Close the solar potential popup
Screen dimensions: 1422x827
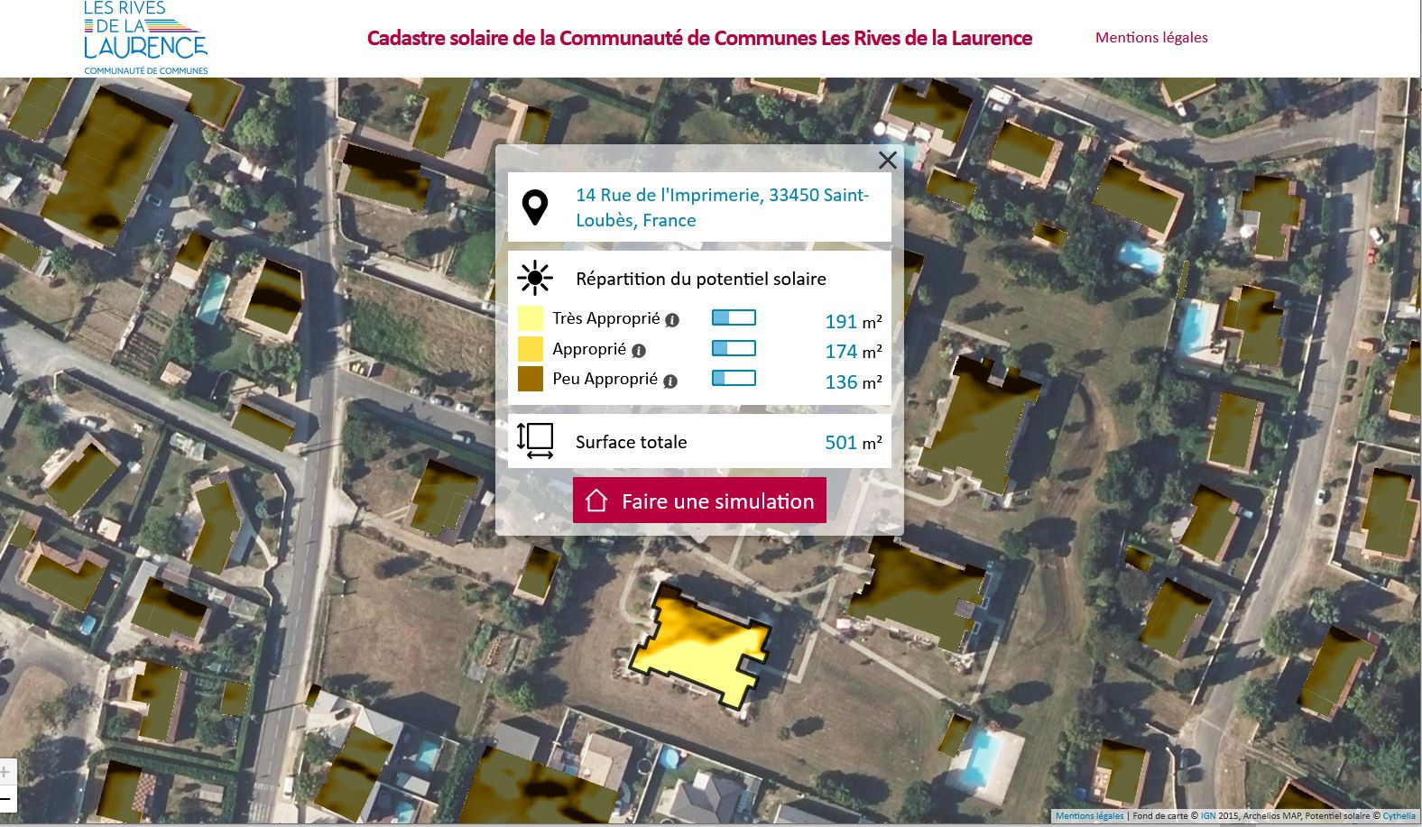tap(888, 160)
